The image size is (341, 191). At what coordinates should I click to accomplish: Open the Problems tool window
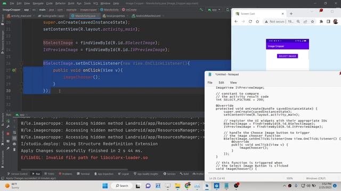click(x=66, y=174)
